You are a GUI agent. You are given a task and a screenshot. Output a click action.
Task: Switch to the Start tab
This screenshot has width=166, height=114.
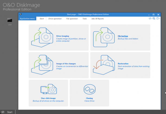pos(41,19)
